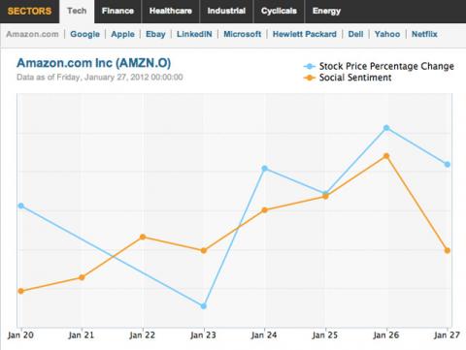Toggle Stock Price Percentage Change legend
The image size is (466, 350).
pyautogui.click(x=379, y=66)
